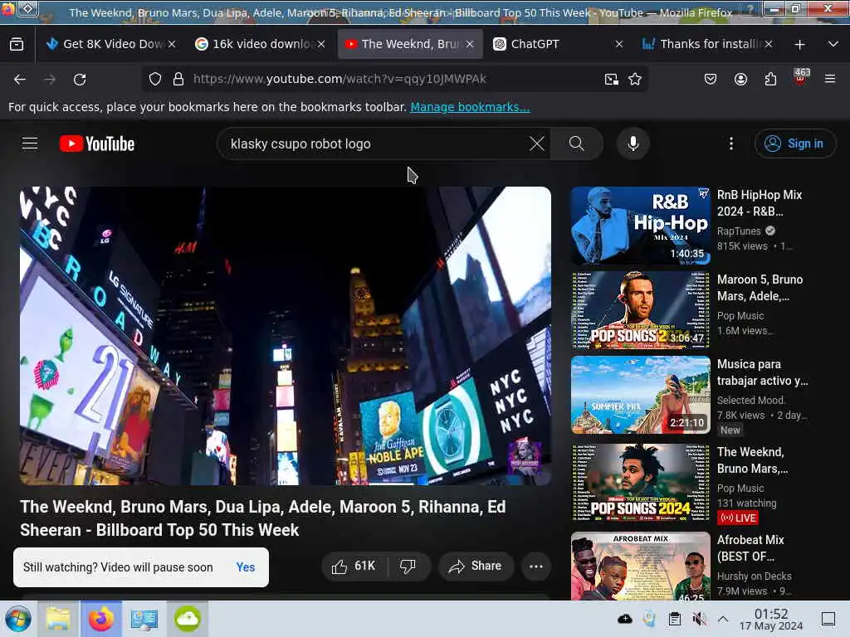850x637 pixels.
Task: Open the green cloud app in taskbar
Action: pos(188,619)
